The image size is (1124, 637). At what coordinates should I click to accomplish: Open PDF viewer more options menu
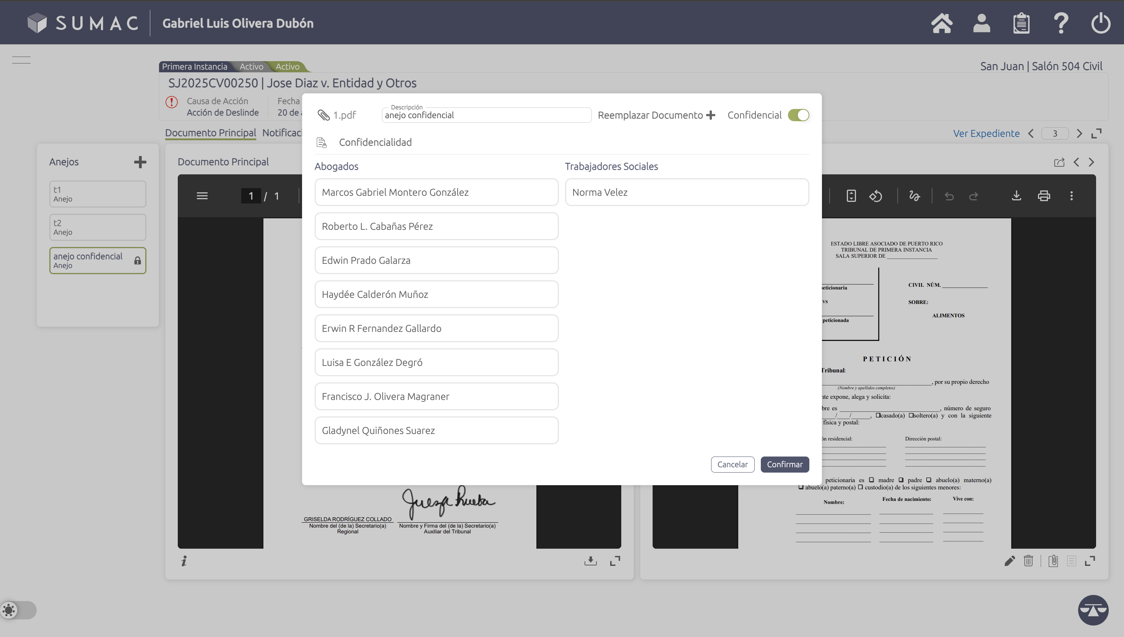(x=1071, y=195)
